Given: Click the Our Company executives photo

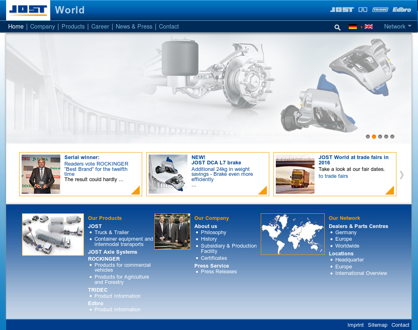Looking at the screenshot, I should pos(172,231).
